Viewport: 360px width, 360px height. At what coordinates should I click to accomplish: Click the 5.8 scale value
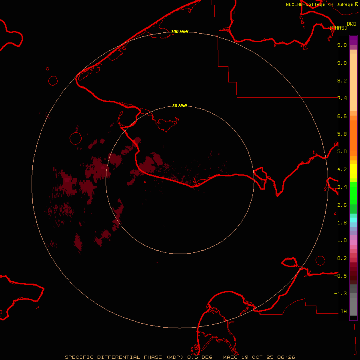tap(342, 134)
